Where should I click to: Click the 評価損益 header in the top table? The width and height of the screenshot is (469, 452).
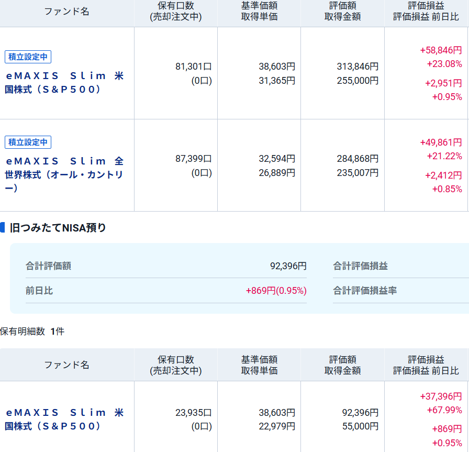point(426,6)
